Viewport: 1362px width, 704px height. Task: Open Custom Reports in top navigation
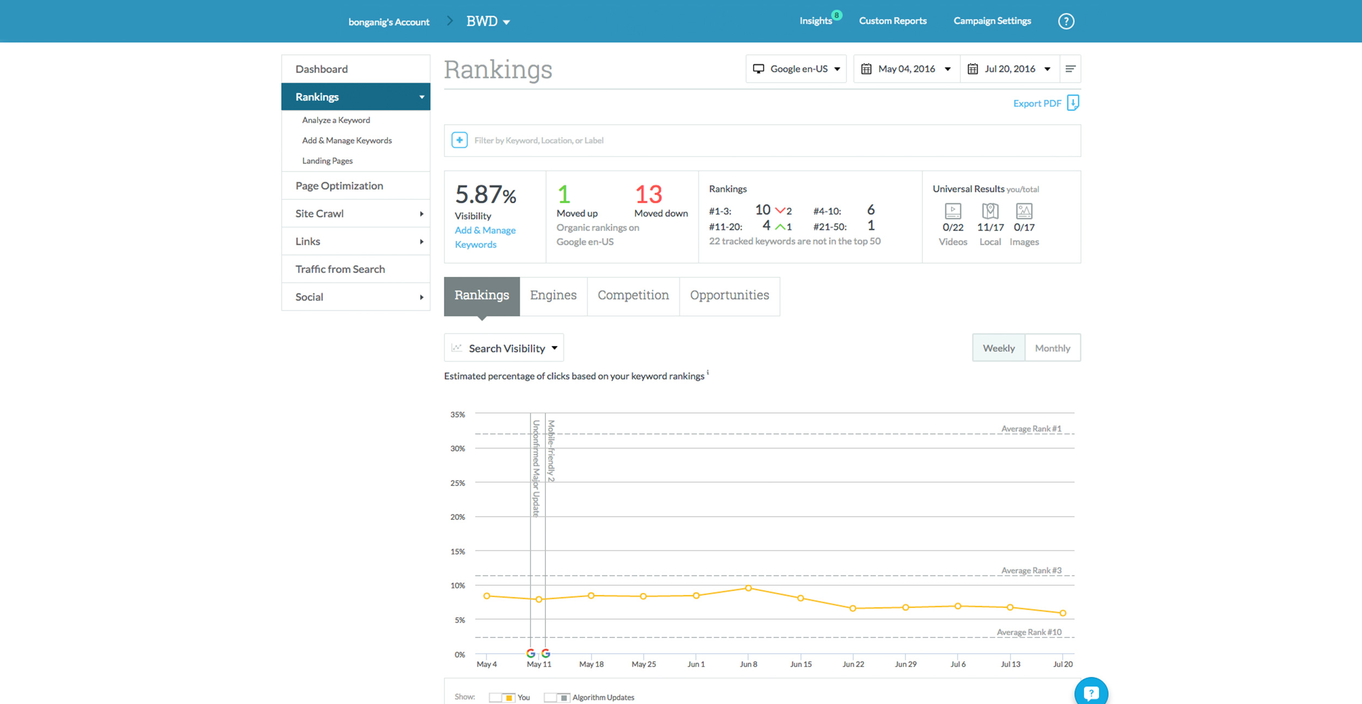(x=892, y=21)
